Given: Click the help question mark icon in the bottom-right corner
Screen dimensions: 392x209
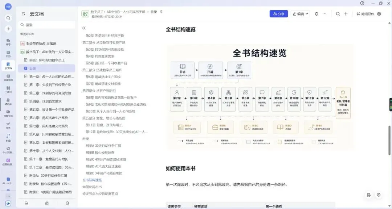Looking at the screenshot, I should [379, 195].
